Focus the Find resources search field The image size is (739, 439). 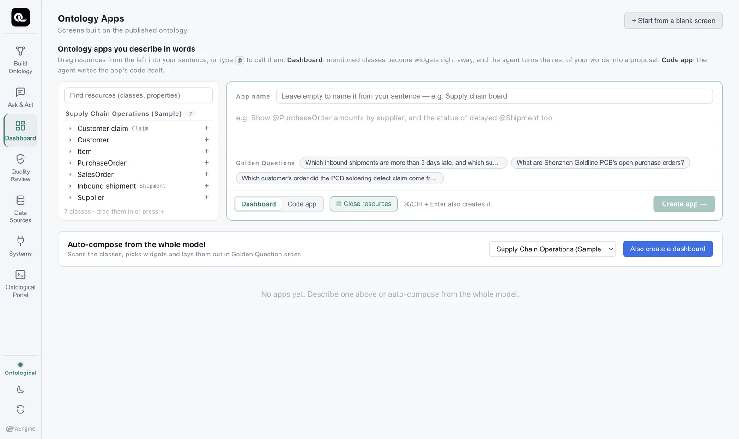(139, 95)
